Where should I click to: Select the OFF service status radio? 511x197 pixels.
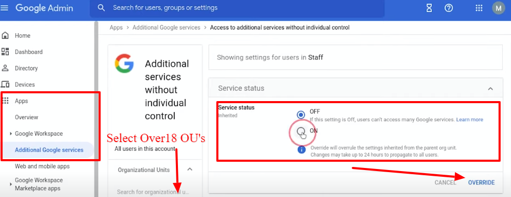pyautogui.click(x=301, y=115)
